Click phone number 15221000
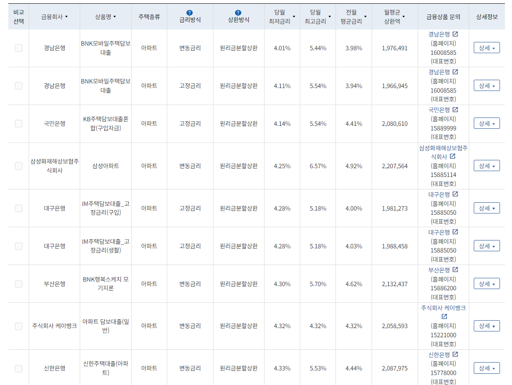The height and width of the screenshot is (385, 512). point(443,335)
